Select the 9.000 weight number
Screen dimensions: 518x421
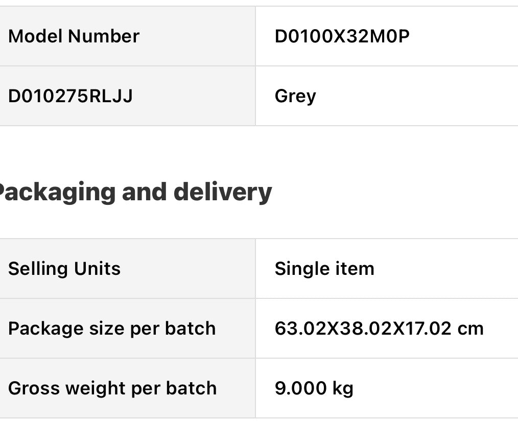coord(300,388)
